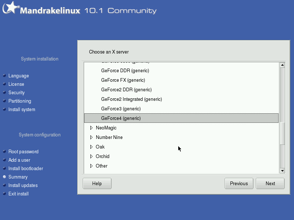Click Add a user step text
The width and height of the screenshot is (294, 220).
point(19,160)
